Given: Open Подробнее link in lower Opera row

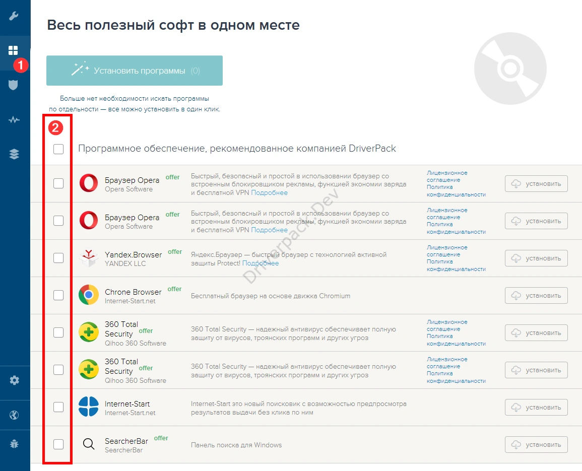Looking at the screenshot, I should [x=269, y=230].
